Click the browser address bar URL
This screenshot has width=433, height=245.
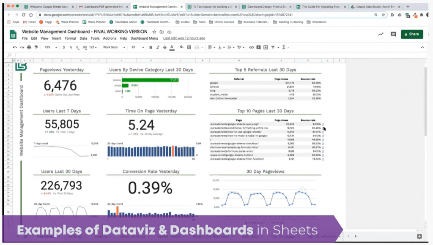click(x=169, y=15)
